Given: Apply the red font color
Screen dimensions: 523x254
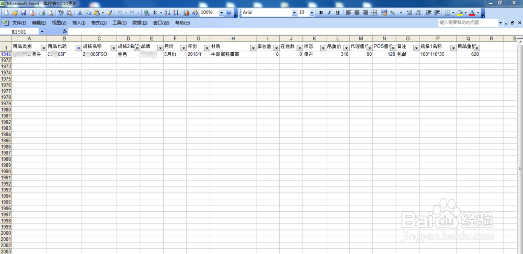Looking at the screenshot, I should (472, 13).
